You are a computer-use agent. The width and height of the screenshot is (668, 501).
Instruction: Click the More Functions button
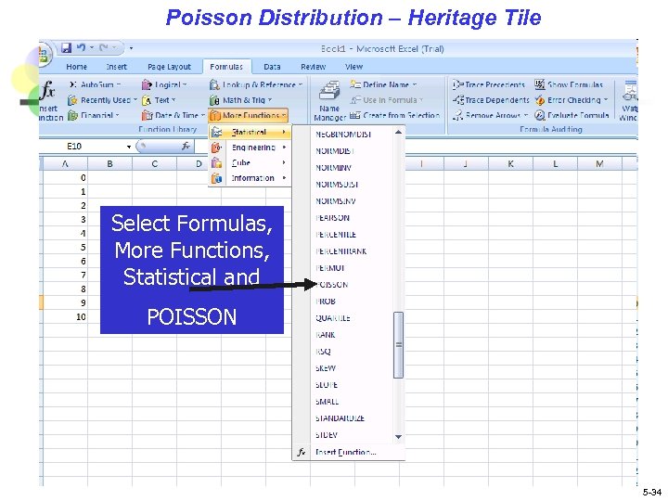click(249, 115)
